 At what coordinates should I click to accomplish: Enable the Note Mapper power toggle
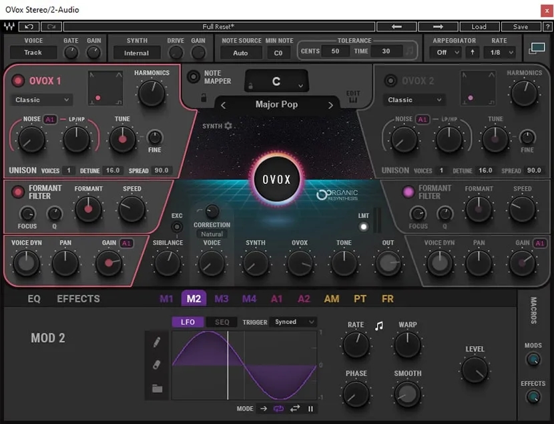(194, 77)
